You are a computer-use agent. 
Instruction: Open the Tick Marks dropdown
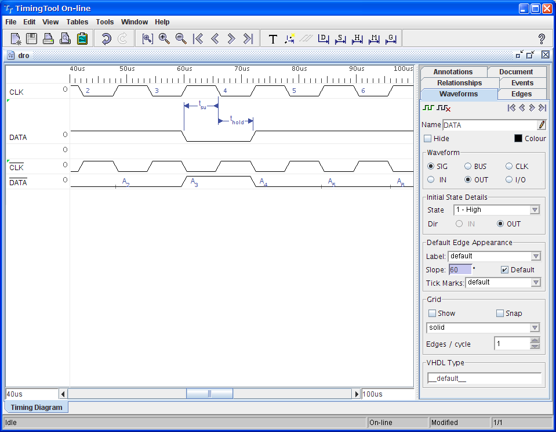[x=503, y=282]
